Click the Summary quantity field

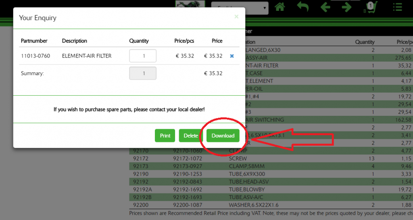143,73
